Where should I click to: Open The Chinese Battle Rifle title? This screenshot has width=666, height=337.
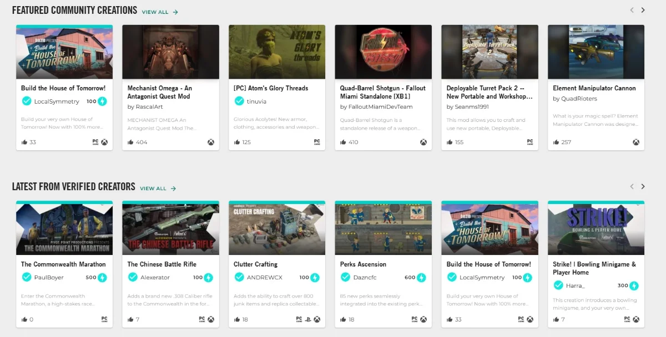(162, 264)
